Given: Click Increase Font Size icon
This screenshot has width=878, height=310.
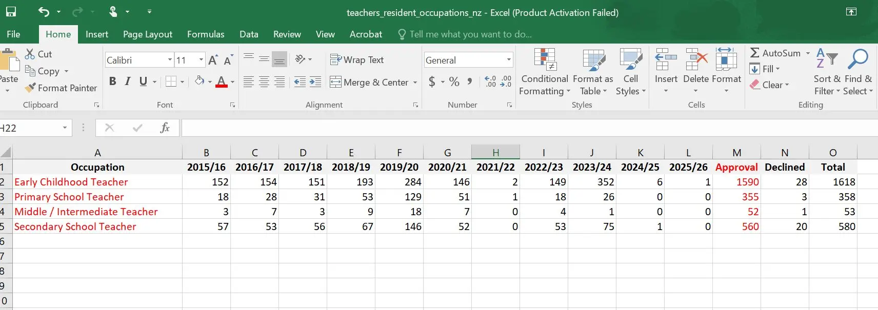Looking at the screenshot, I should (x=213, y=60).
